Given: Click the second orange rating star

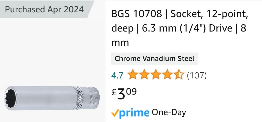Looking at the screenshot, I should pyautogui.click(x=144, y=75).
